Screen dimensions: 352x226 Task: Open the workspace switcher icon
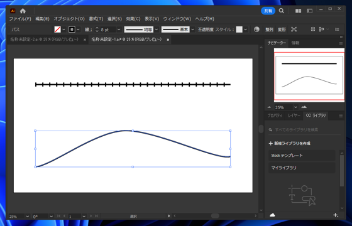(x=309, y=11)
